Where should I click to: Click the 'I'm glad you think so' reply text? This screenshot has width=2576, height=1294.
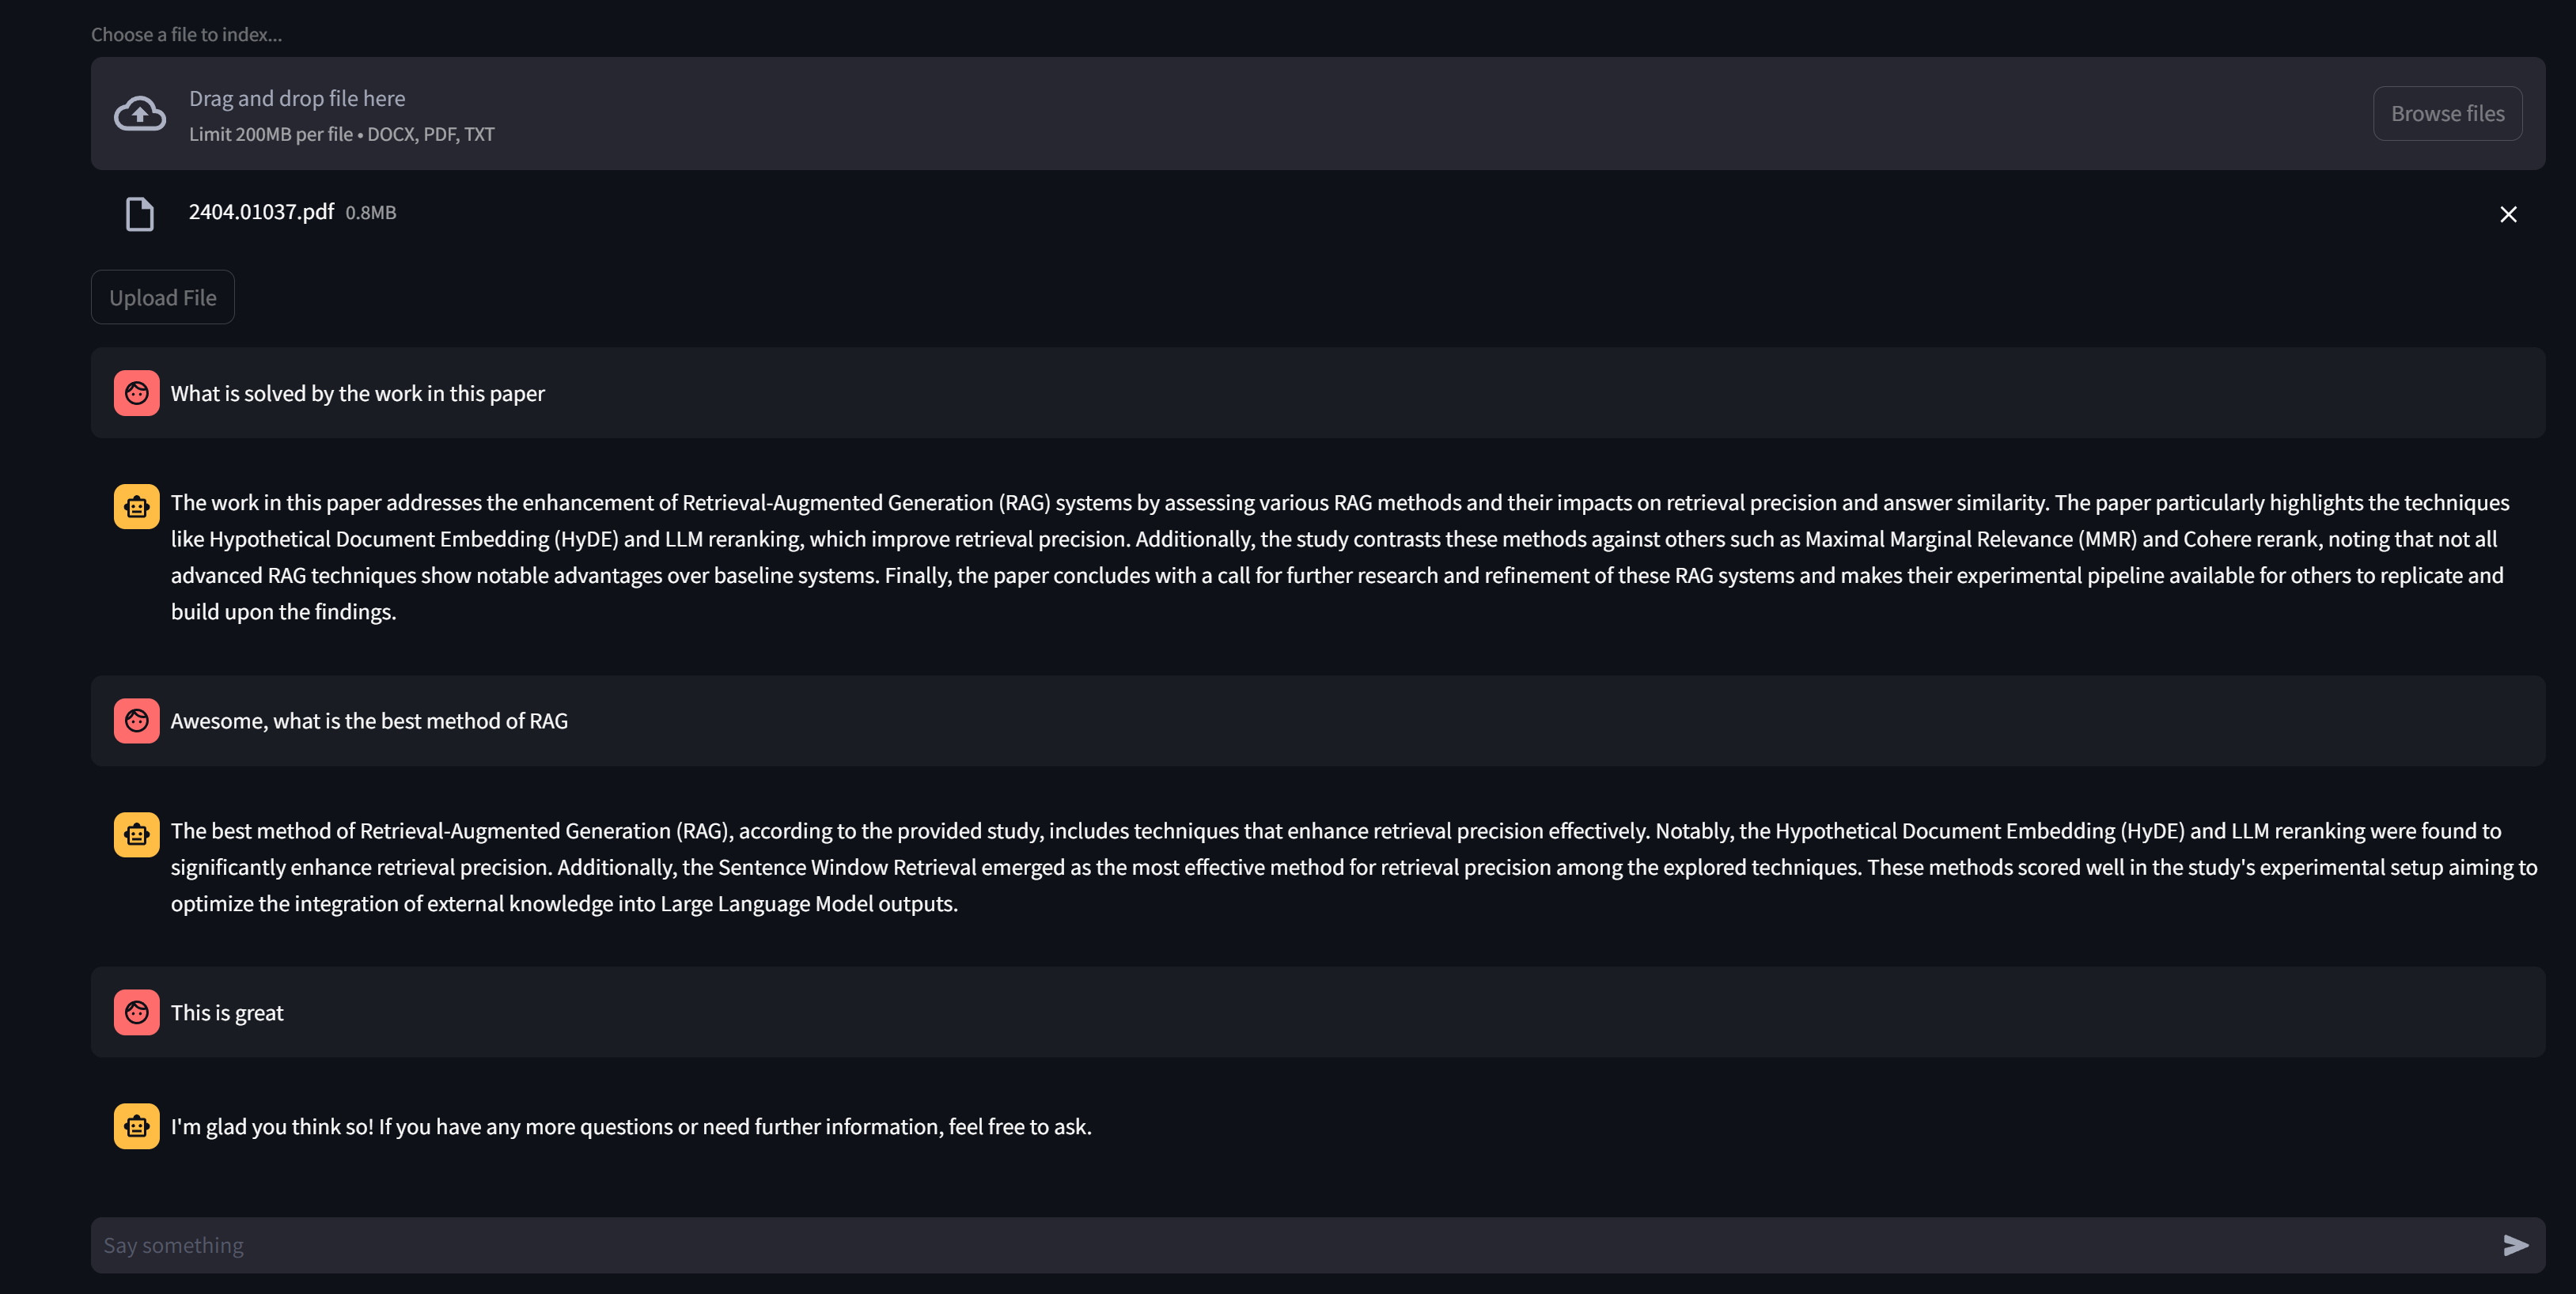point(630,1127)
